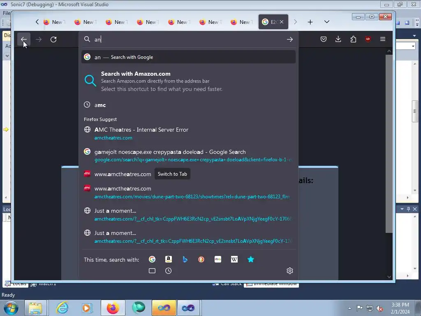Open uBlock Origin shield icon

point(368,39)
